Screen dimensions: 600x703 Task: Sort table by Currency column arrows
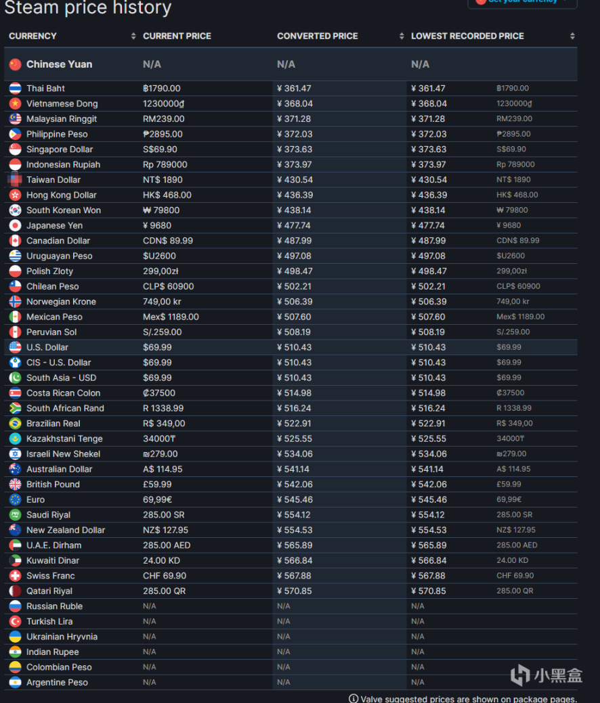tap(133, 37)
